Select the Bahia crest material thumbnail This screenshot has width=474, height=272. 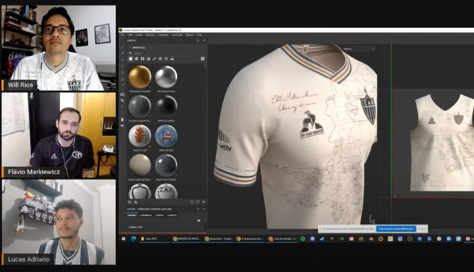166,136
